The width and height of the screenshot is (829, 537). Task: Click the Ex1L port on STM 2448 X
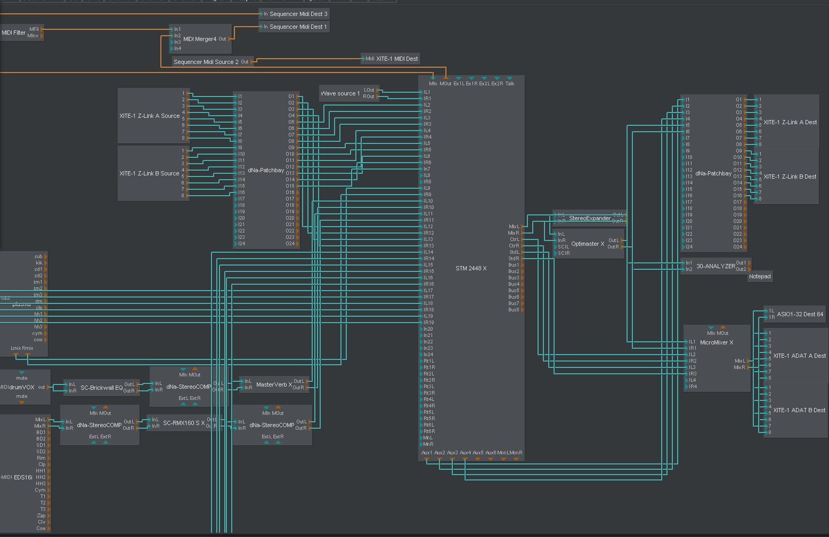point(458,78)
